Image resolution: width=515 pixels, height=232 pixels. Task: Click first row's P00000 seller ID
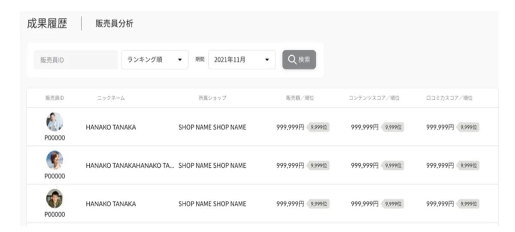click(x=55, y=138)
